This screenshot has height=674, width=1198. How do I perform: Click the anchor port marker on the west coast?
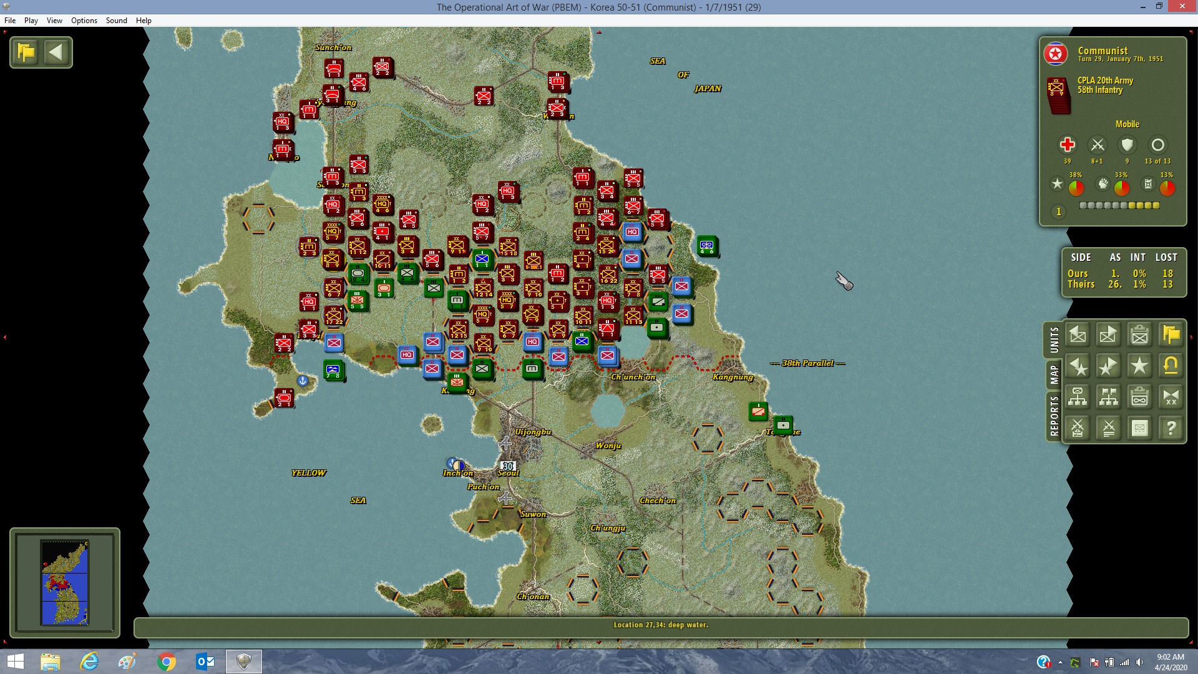click(x=303, y=381)
